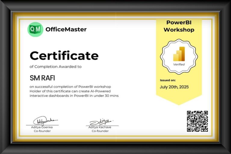Click Co-founder under Aditya Kachave
Viewport: 231px width, 154px height.
100,131
